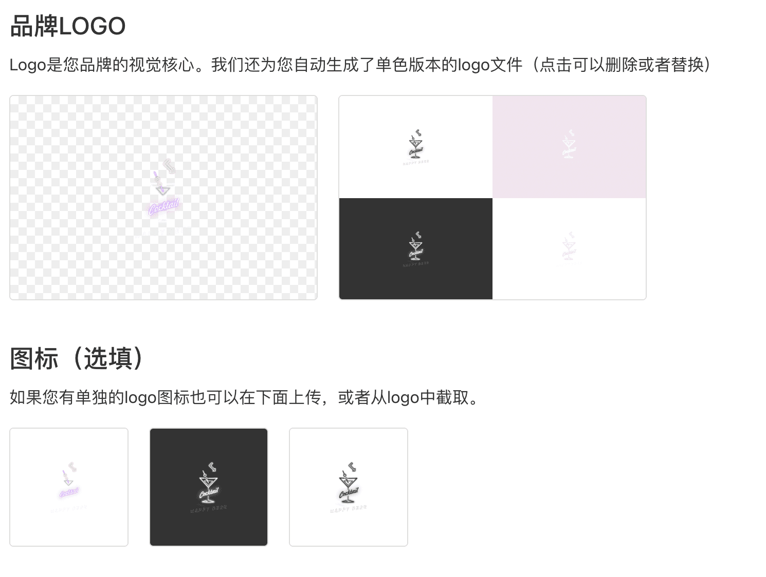Click the small arrow above main logo glass
The image size is (766, 577).
pyautogui.click(x=169, y=166)
